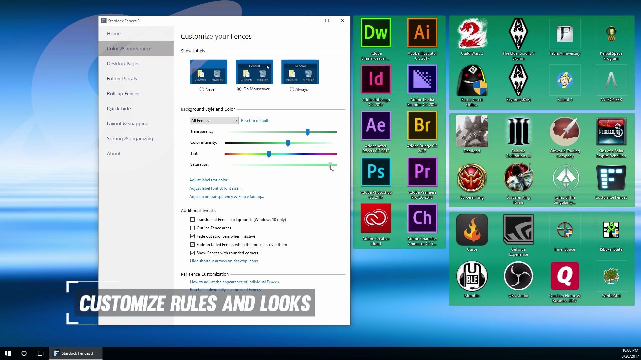Uncheck Show Fences with rounded corners
This screenshot has height=360, width=641.
[192, 253]
